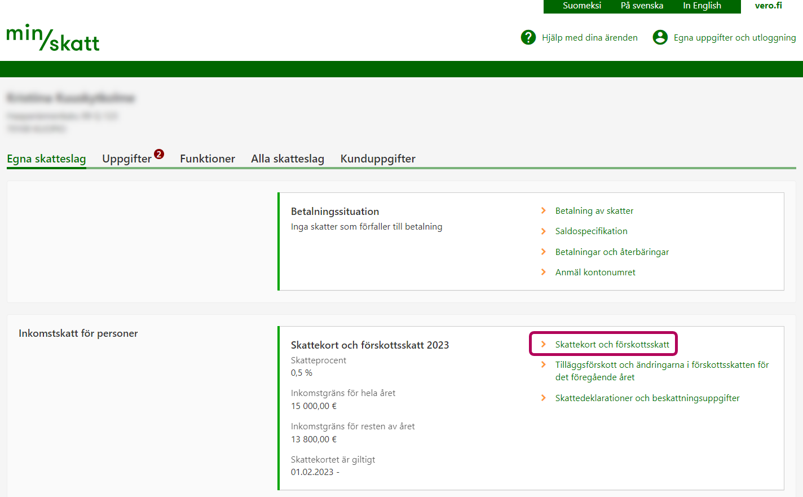This screenshot has height=497, width=803.
Task: Click the MinSkatt logo
Action: tap(53, 38)
